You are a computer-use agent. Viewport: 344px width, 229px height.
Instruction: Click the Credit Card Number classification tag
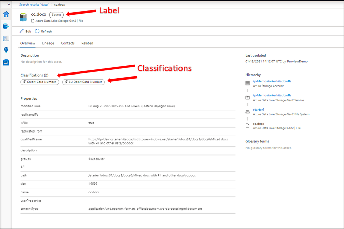[40, 82]
